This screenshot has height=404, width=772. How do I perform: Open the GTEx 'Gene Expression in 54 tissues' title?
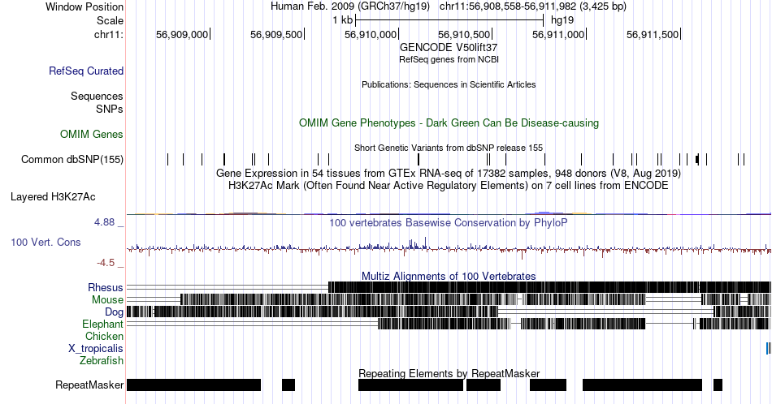click(449, 173)
